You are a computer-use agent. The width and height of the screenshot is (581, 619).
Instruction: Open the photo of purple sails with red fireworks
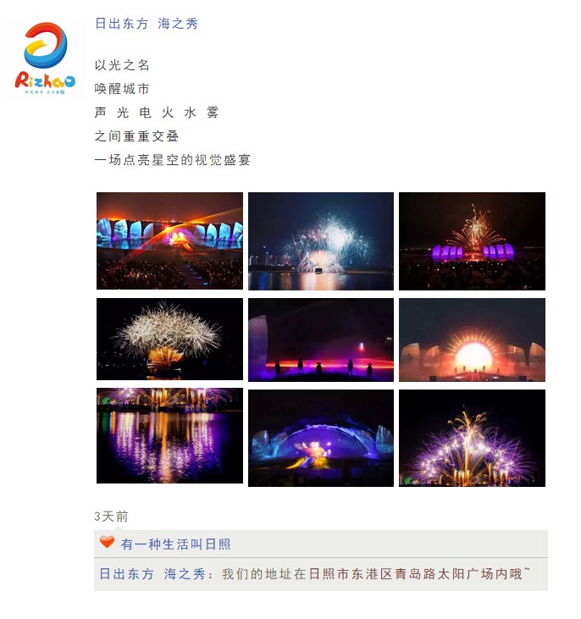472,240
